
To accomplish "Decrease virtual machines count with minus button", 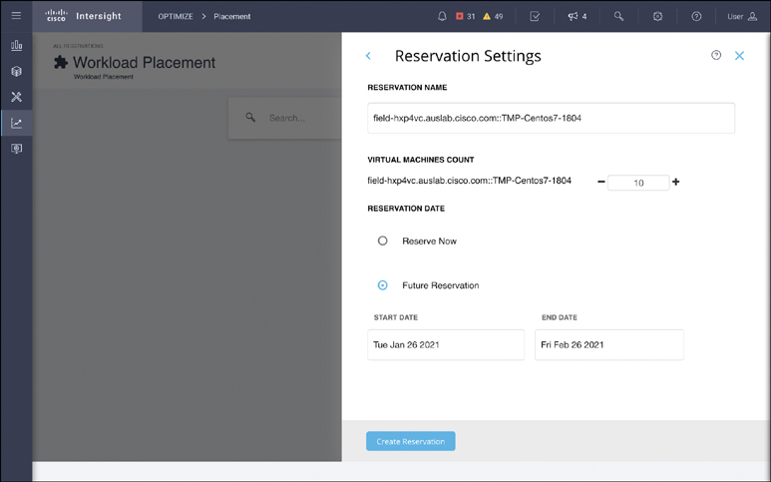I will [600, 183].
